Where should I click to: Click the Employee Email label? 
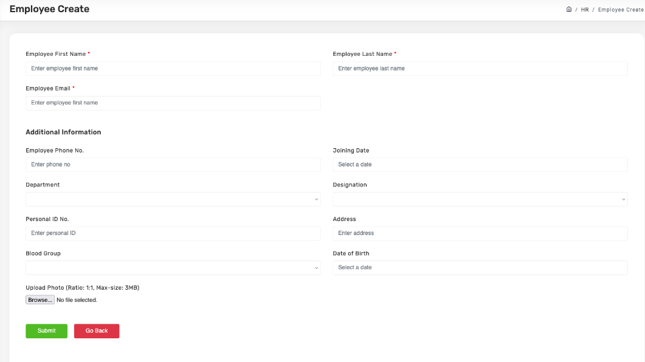coord(48,88)
